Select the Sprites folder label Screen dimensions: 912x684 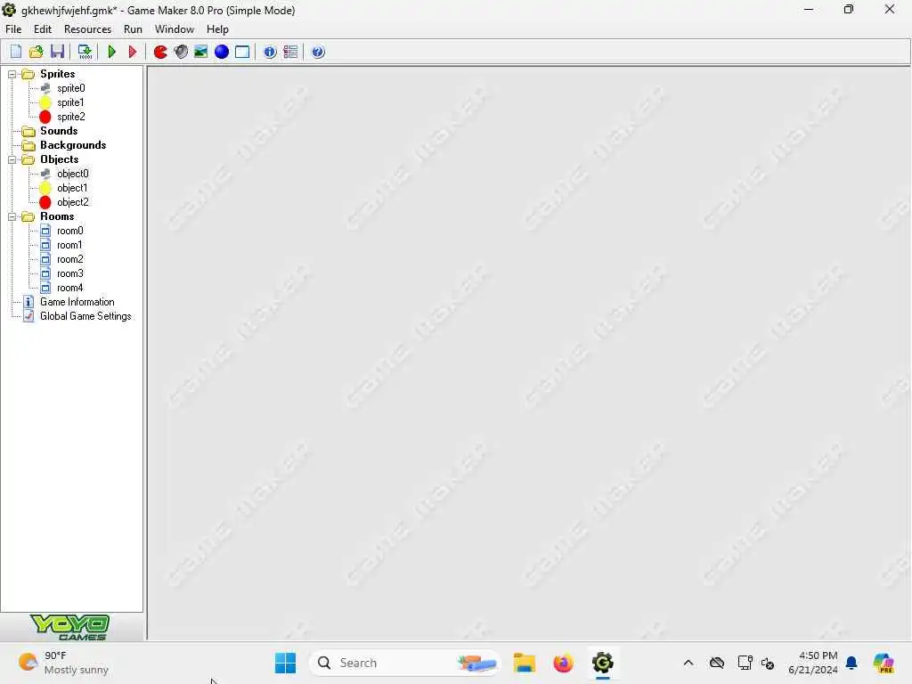[x=58, y=74]
